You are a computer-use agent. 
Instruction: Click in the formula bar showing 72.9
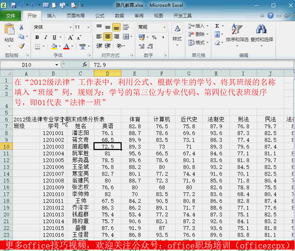coord(191,65)
